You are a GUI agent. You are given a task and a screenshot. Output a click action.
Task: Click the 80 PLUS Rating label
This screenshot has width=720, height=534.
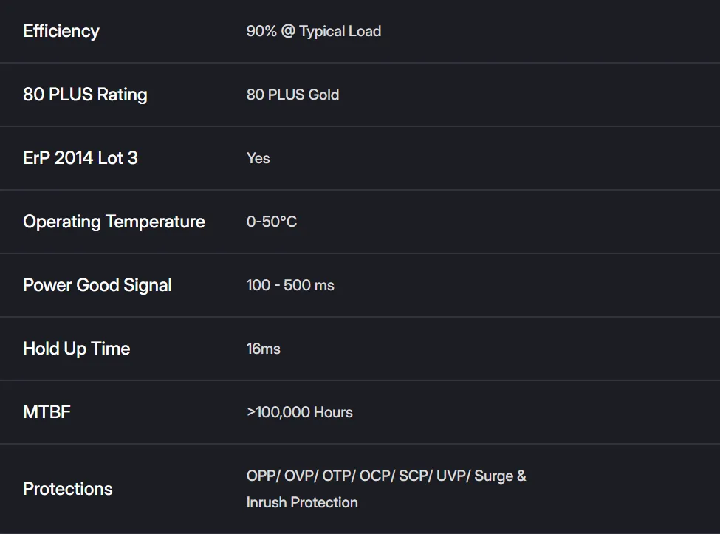[85, 95]
